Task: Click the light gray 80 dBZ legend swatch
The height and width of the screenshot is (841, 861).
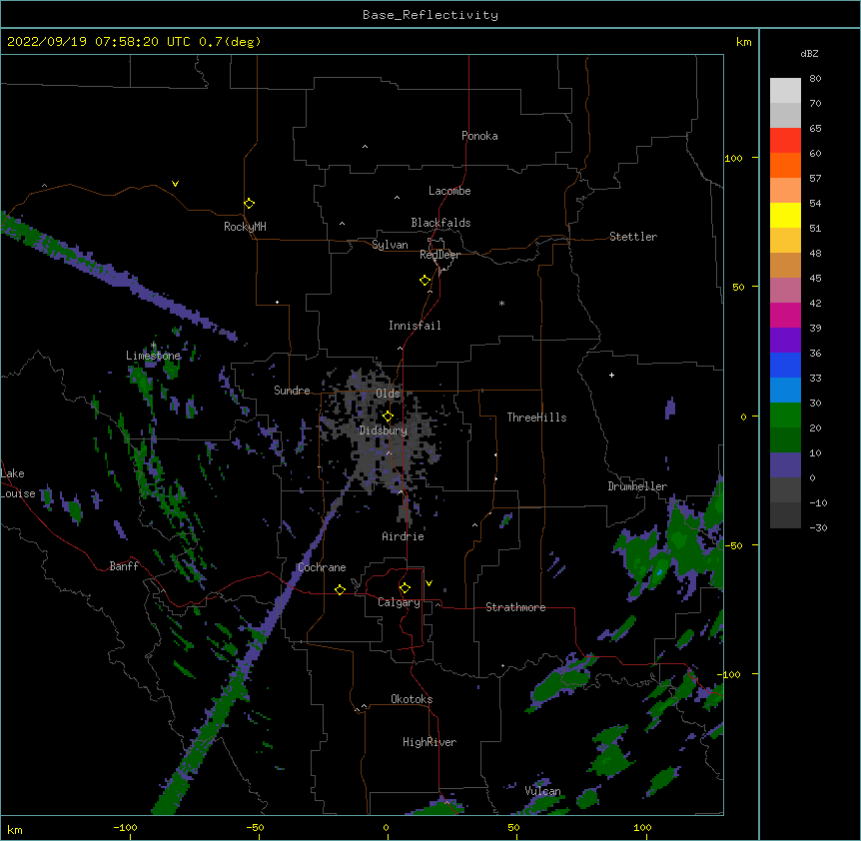Action: pos(785,91)
